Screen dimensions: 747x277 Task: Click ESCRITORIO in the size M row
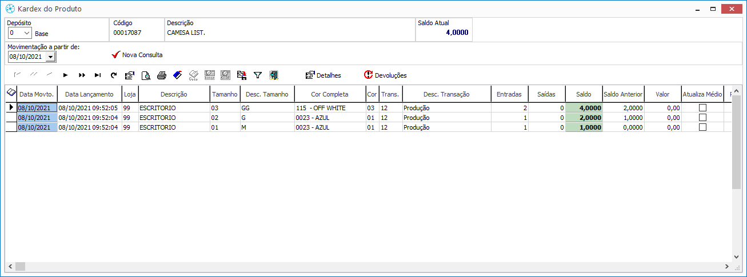[174, 127]
